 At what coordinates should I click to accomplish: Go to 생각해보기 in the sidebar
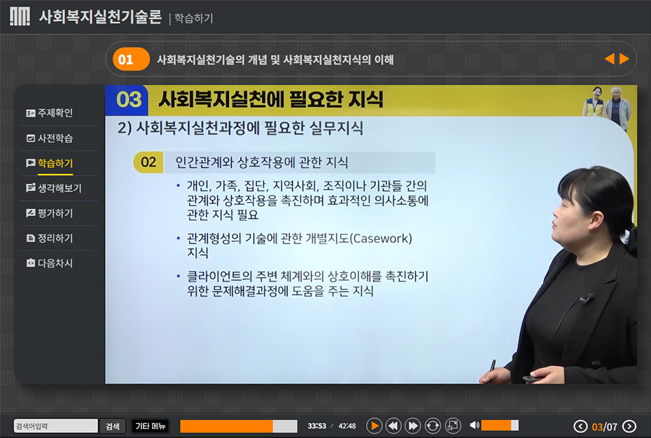pyautogui.click(x=59, y=188)
